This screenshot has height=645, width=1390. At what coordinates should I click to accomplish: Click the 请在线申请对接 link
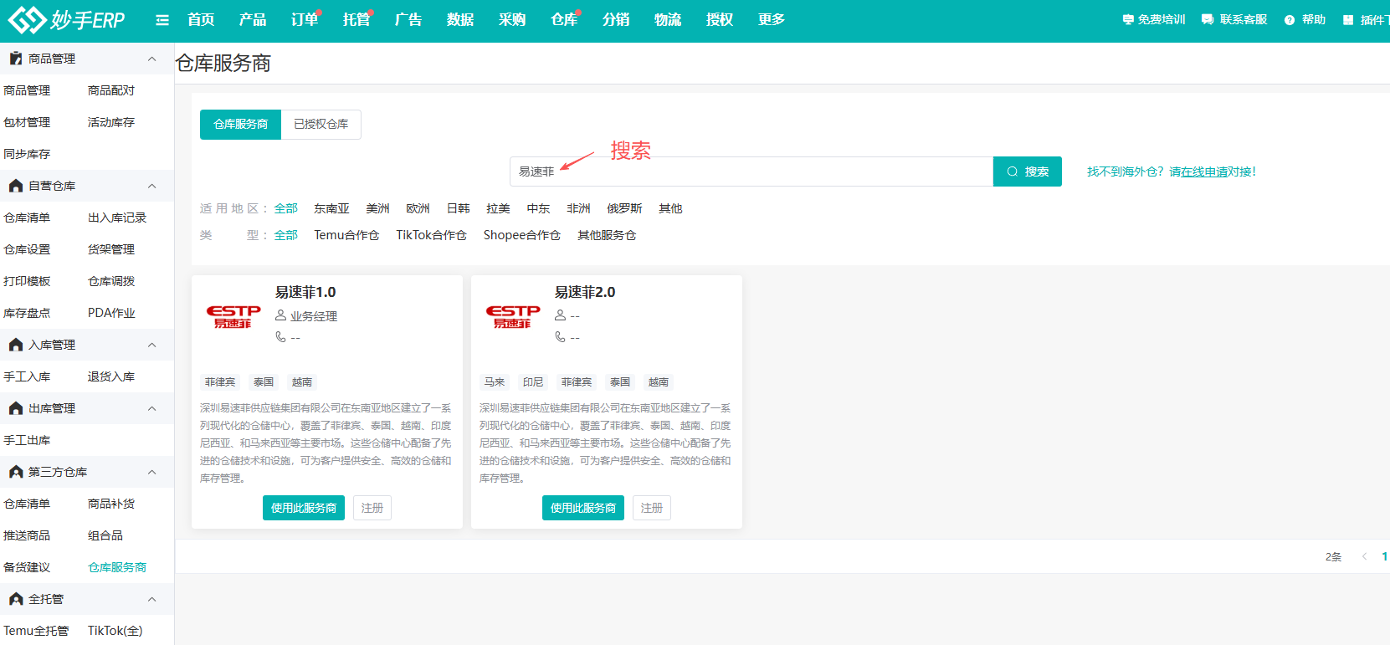(x=1212, y=171)
